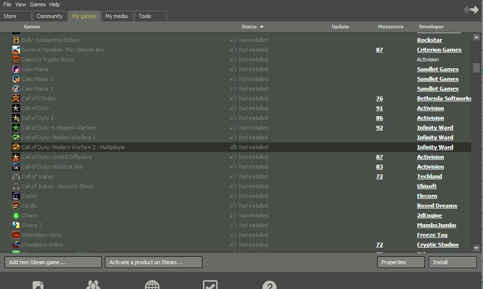The width and height of the screenshot is (483, 289).
Task: Click the Chainz 2 game icon
Action: click(16, 225)
